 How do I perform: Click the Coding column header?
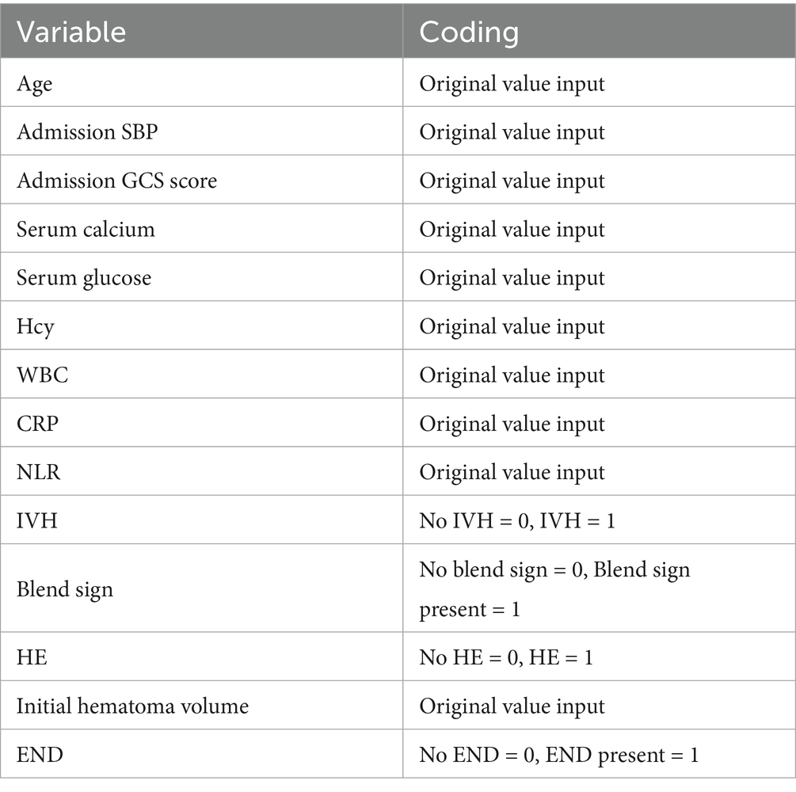pyautogui.click(x=469, y=32)
